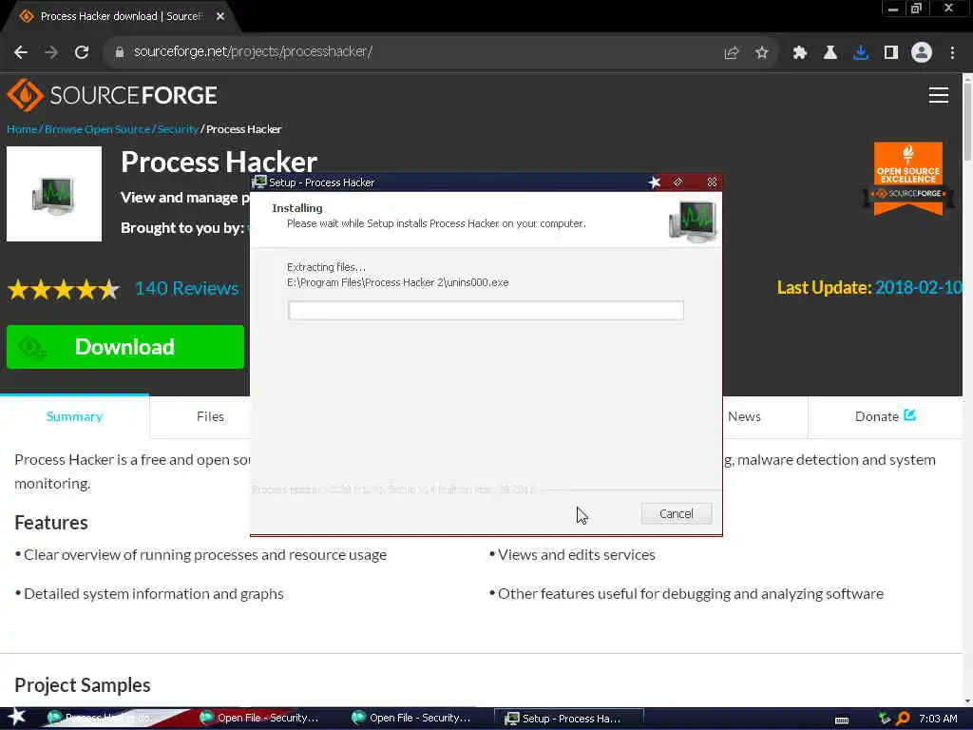Click the Chrome labs flask icon

click(830, 53)
